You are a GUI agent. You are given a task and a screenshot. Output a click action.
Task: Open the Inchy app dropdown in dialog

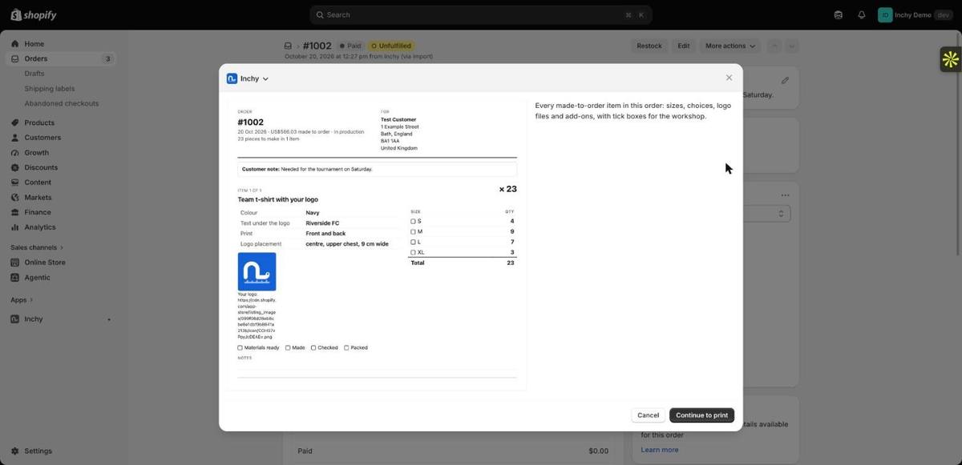tap(255, 78)
